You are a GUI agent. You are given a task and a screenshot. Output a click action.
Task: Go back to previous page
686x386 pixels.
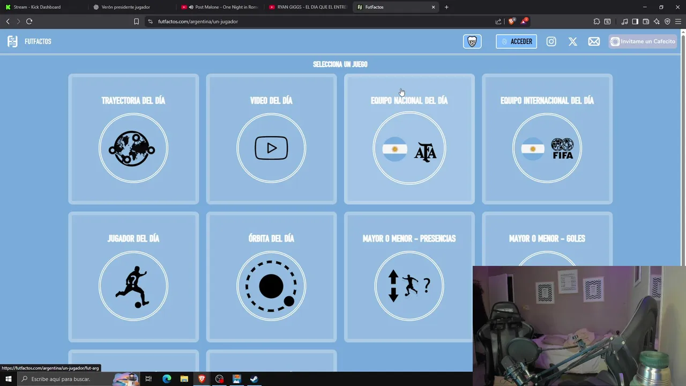[8, 21]
